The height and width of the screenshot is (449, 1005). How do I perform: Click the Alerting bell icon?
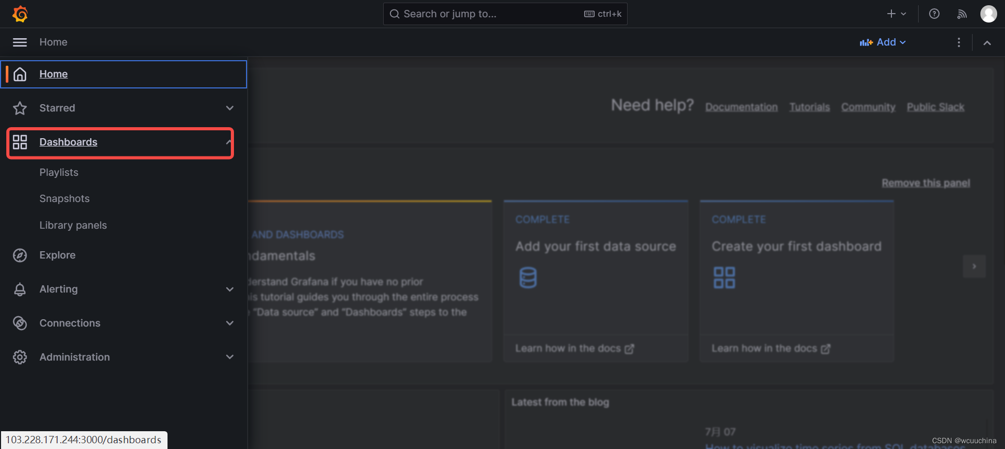(x=20, y=289)
